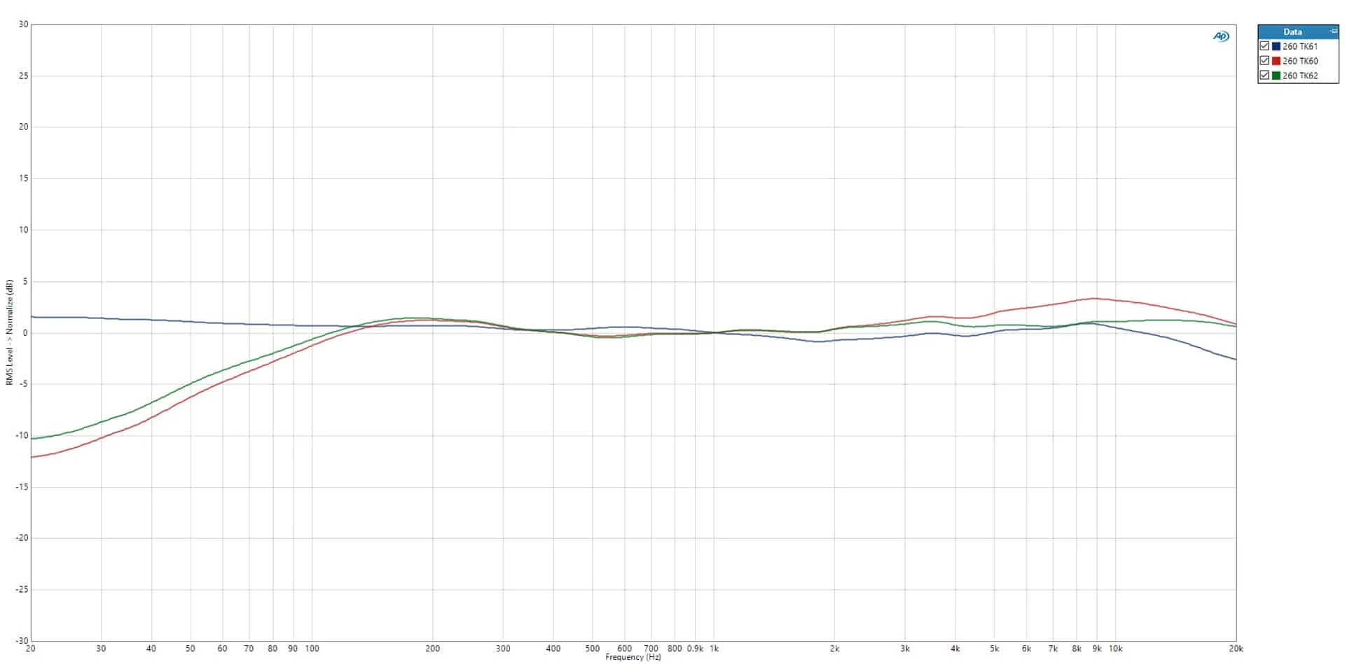Choose the 260 TK62 legend label

1300,76
